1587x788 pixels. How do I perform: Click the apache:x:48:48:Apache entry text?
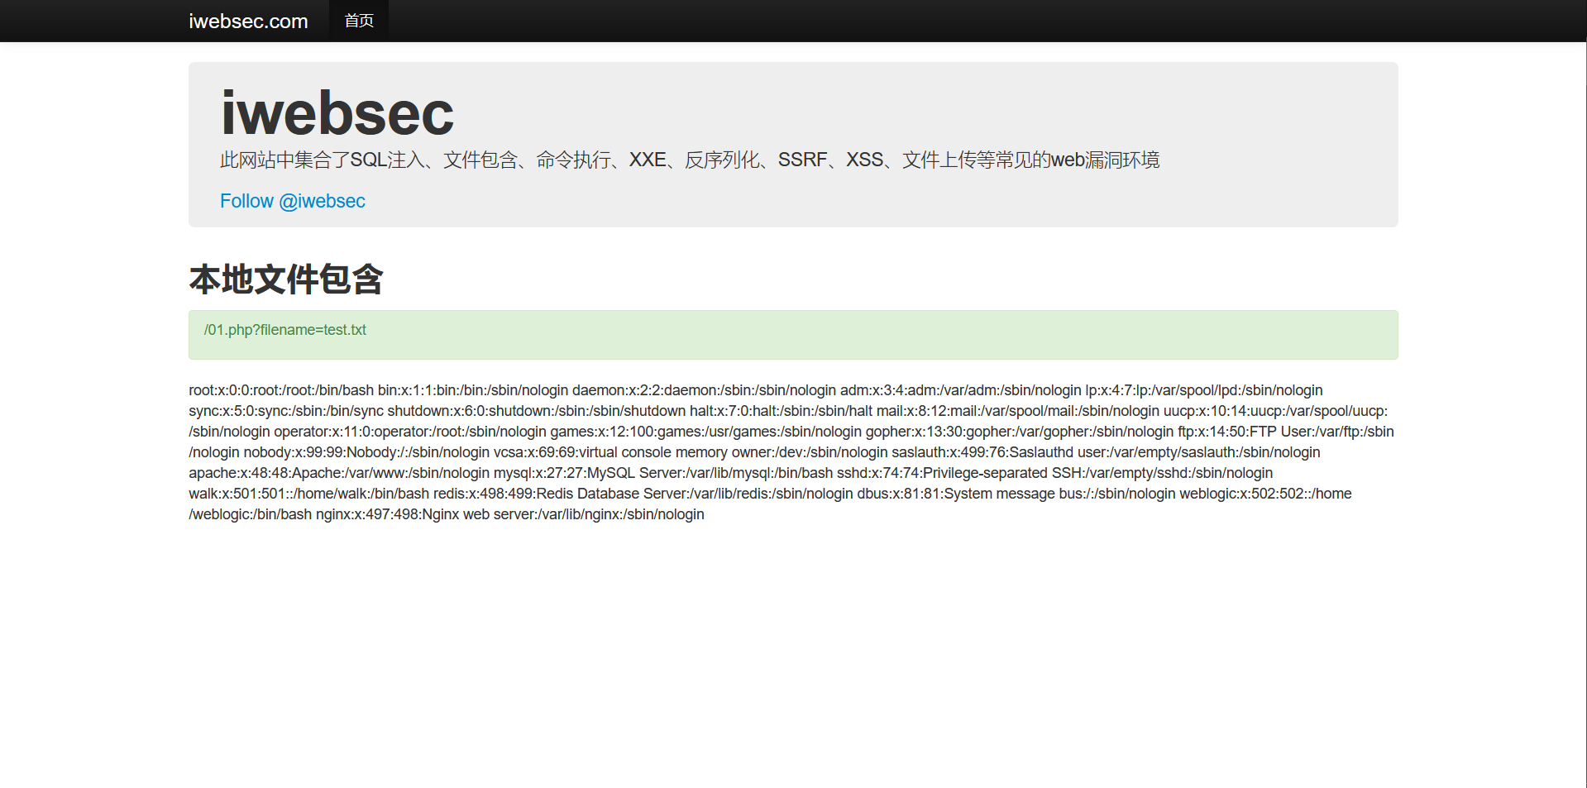(x=339, y=473)
